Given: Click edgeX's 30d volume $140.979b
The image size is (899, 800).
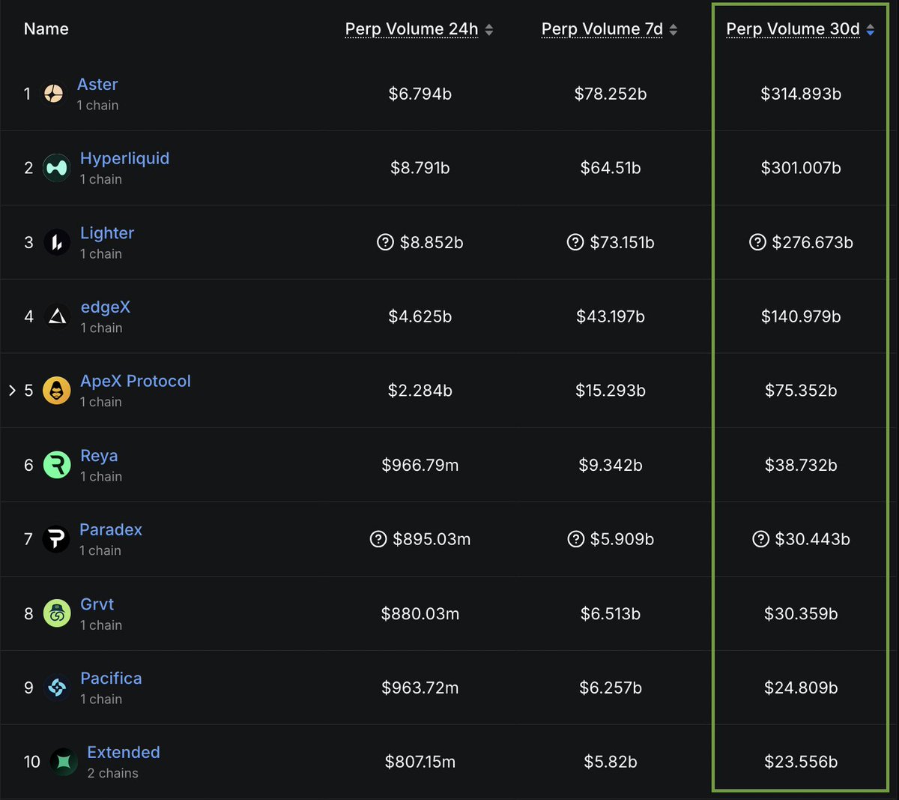Looking at the screenshot, I should [801, 316].
